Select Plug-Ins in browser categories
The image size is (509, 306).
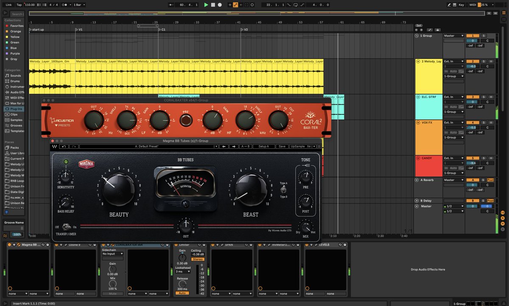pyautogui.click(x=14, y=108)
